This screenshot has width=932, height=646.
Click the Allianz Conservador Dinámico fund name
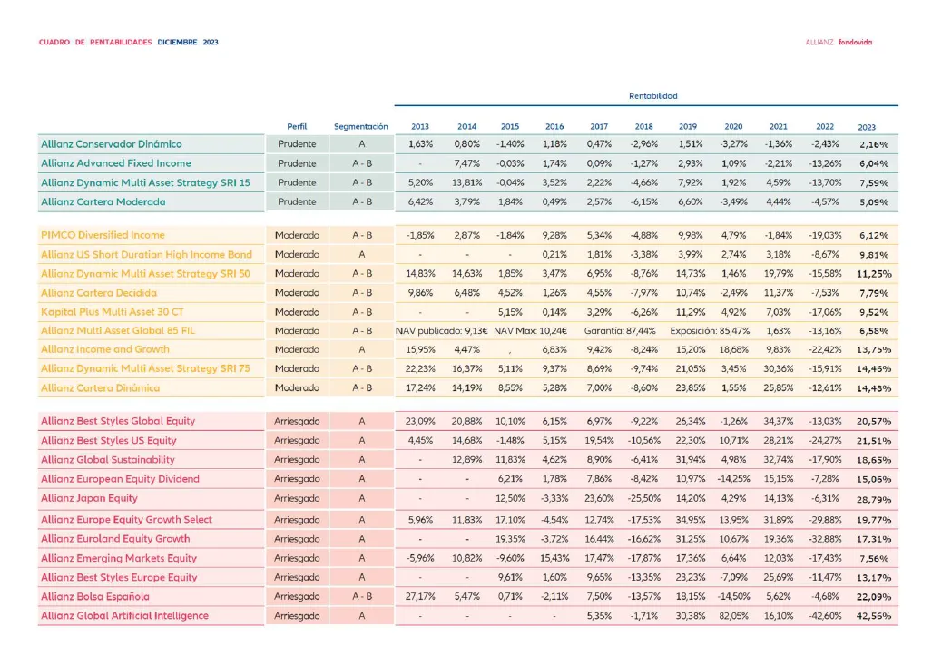[112, 144]
